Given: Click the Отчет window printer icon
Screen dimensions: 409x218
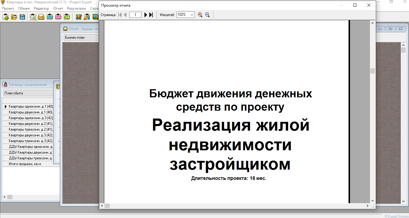Looking at the screenshot, I should [65, 29].
